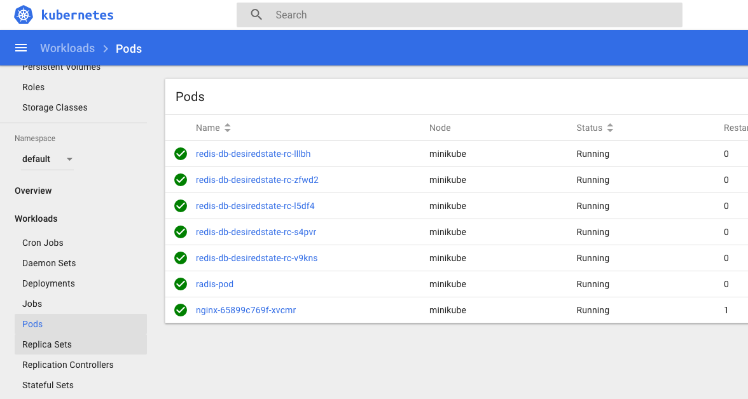This screenshot has width=748, height=399.
Task: Click Node minikube for redis-db-desiredstate-rc-lllbh row
Action: 448,154
